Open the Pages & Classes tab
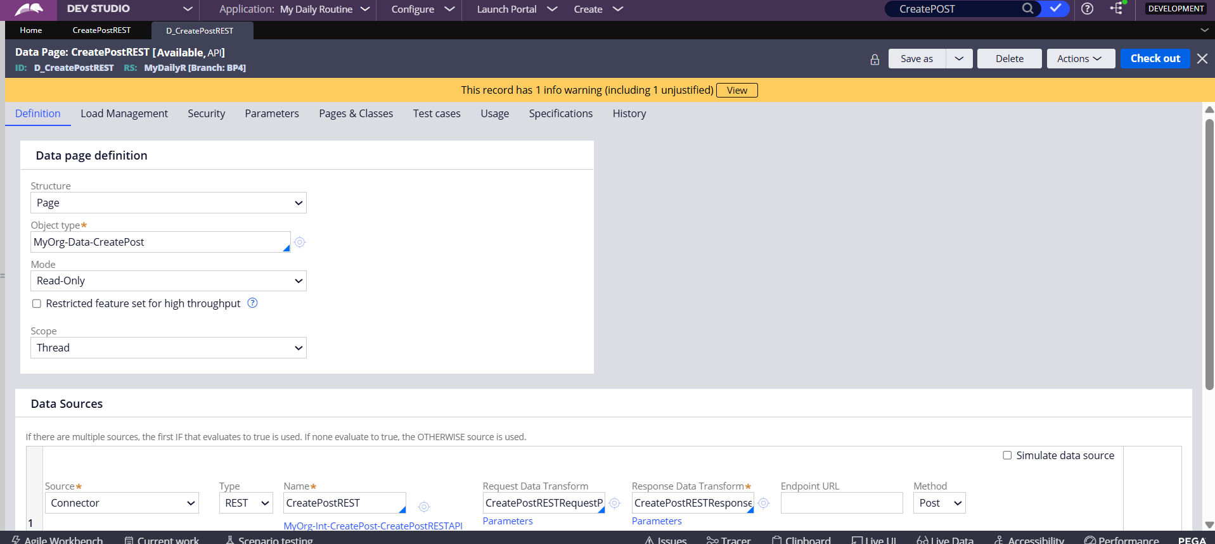This screenshot has height=544, width=1215. [x=356, y=113]
